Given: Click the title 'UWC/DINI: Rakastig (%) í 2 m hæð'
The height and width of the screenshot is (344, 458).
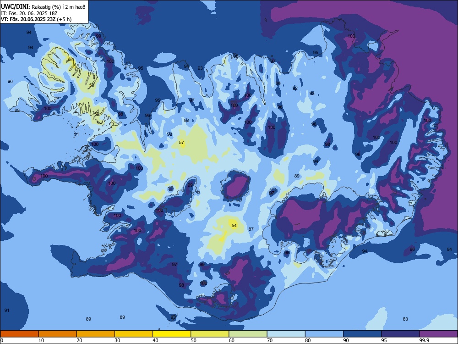Looking at the screenshot, I should pyautogui.click(x=43, y=6).
